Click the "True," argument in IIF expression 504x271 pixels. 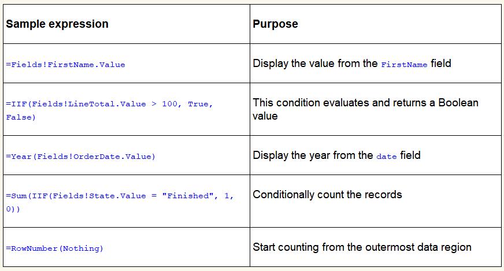[x=200, y=104]
